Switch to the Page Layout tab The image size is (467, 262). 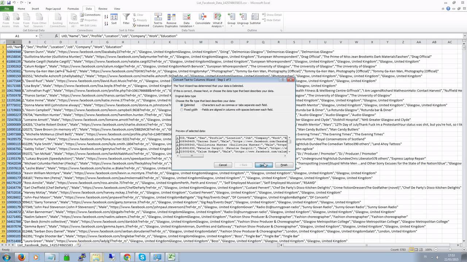pyautogui.click(x=53, y=8)
